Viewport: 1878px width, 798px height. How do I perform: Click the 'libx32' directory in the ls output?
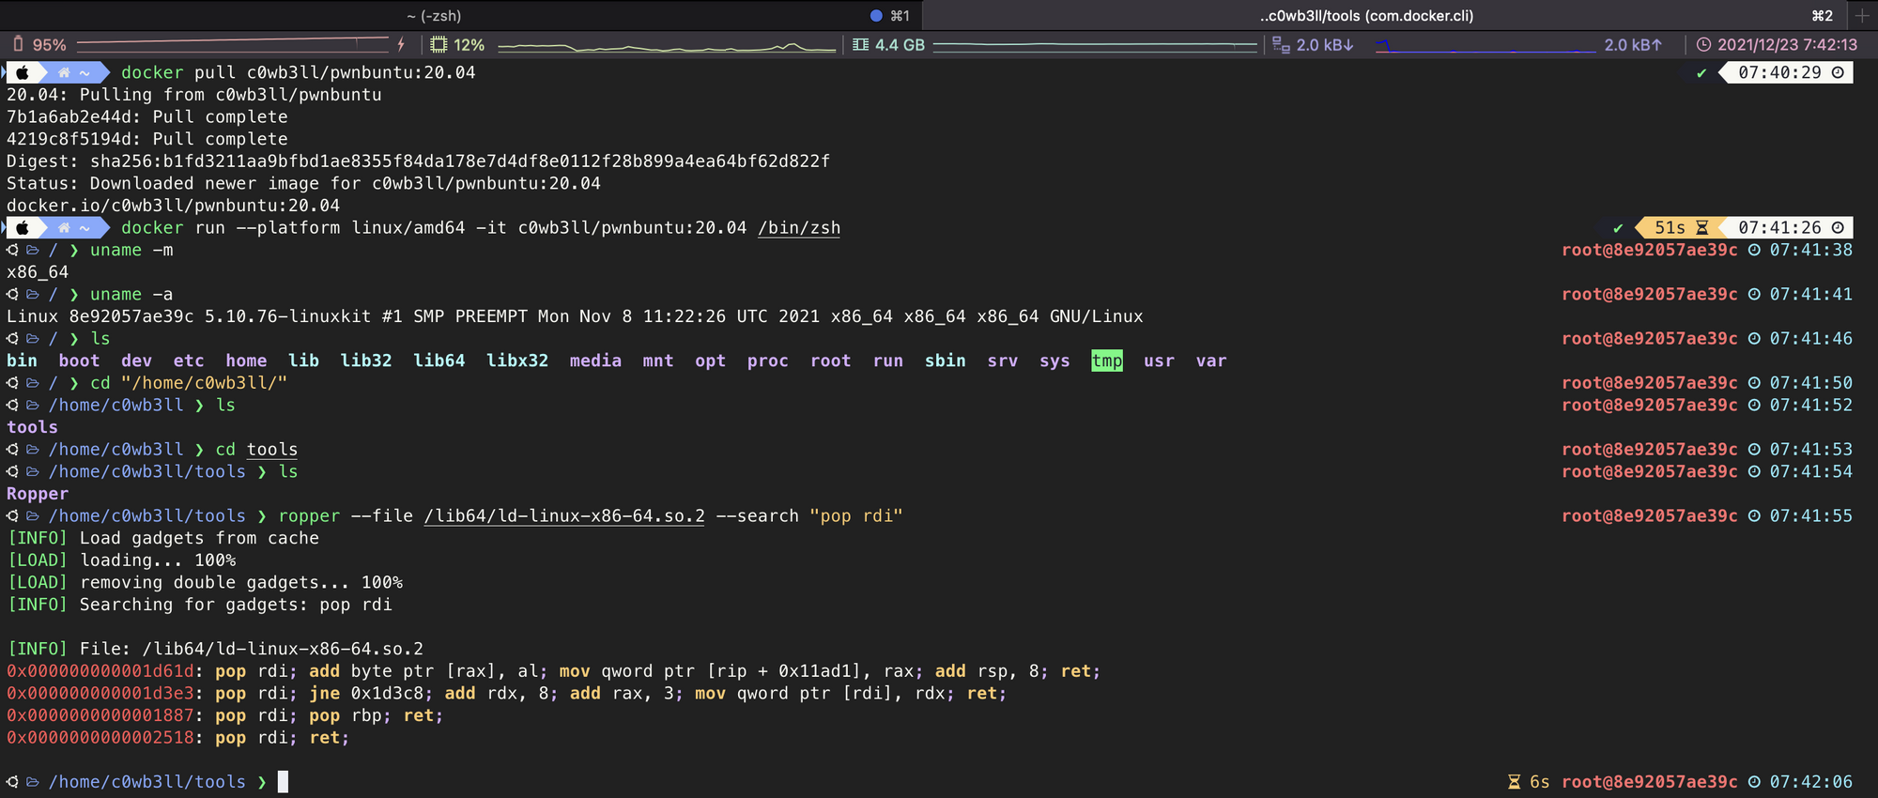point(517,361)
